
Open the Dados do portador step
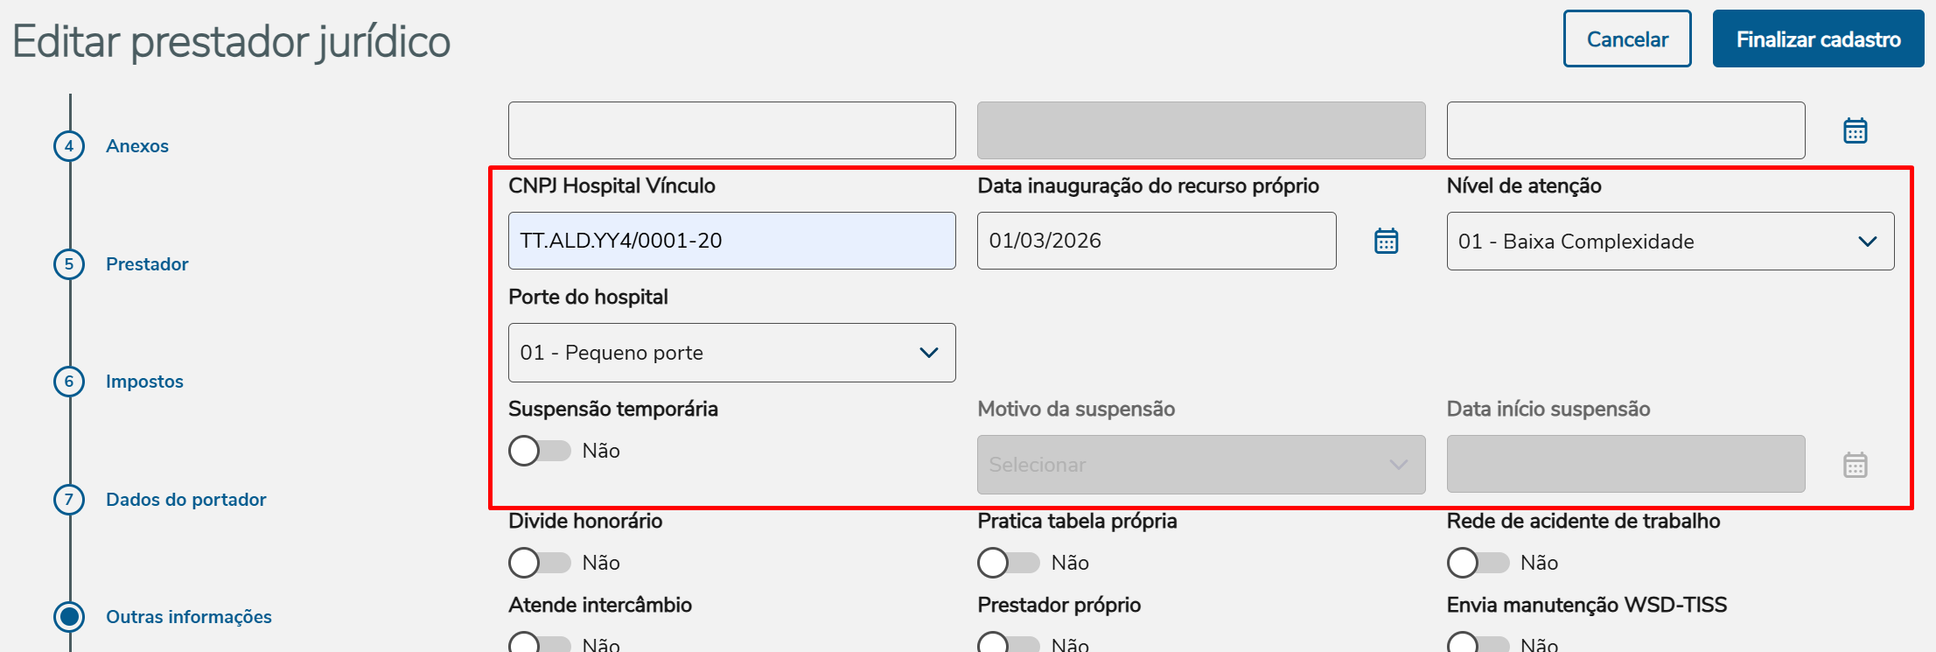click(x=185, y=500)
